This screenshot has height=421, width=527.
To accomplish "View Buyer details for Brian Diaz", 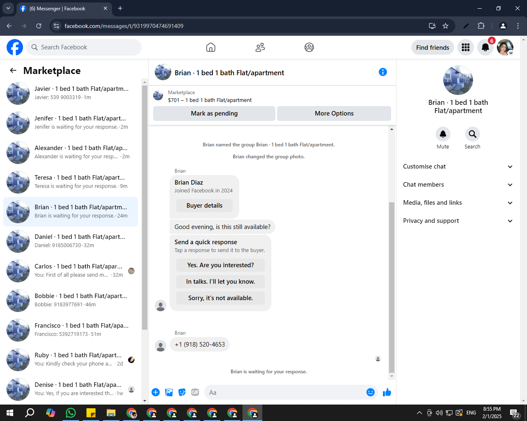I will pos(204,206).
